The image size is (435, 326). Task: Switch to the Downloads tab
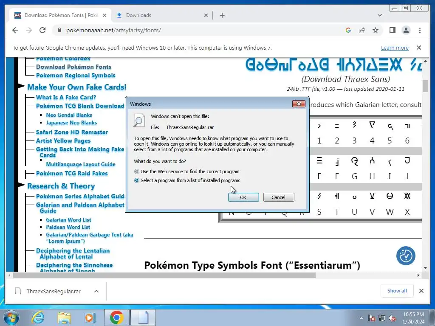click(x=162, y=15)
